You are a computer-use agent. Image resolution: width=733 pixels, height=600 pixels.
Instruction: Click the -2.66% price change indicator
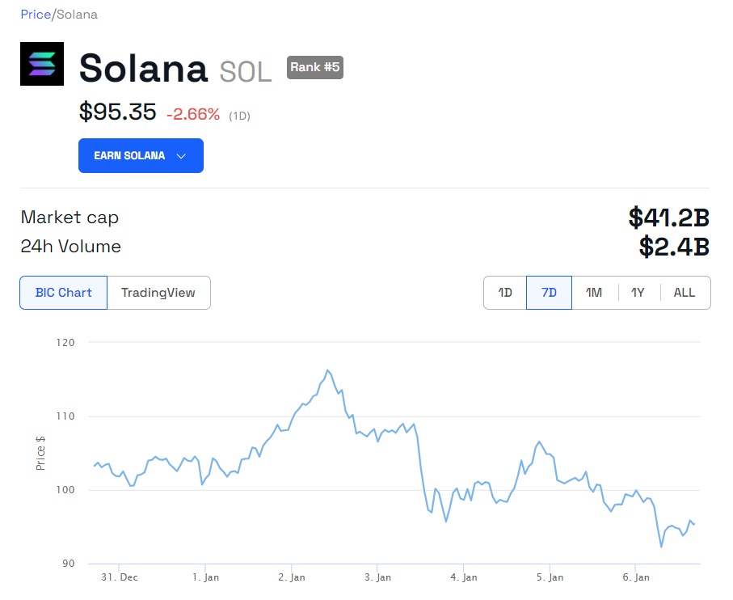click(193, 114)
